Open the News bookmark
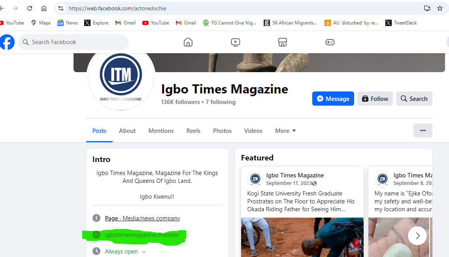449x257 pixels. click(67, 23)
